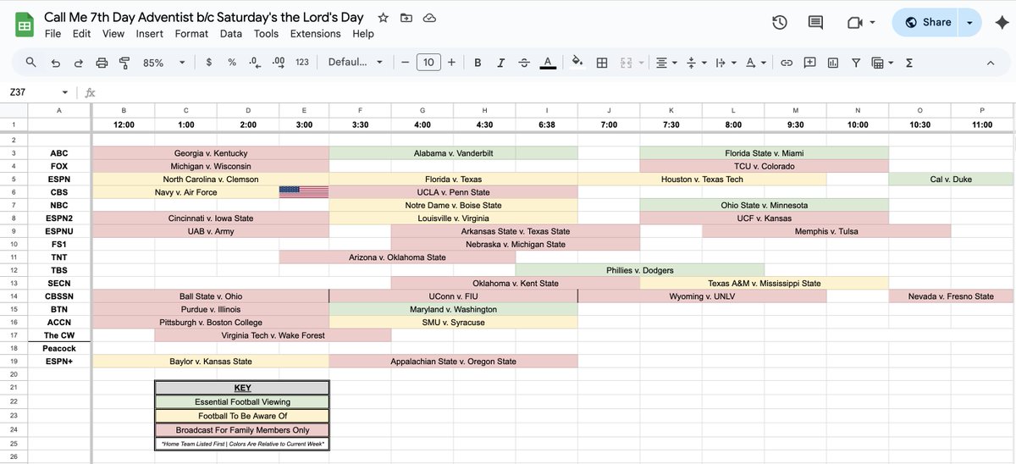This screenshot has width=1016, height=464.
Task: Open the Edit menu
Action: (x=81, y=34)
